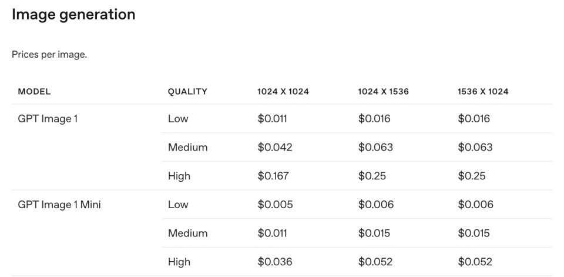Select the GPT Image 1 Mini model name
The image size is (564, 277).
click(59, 205)
